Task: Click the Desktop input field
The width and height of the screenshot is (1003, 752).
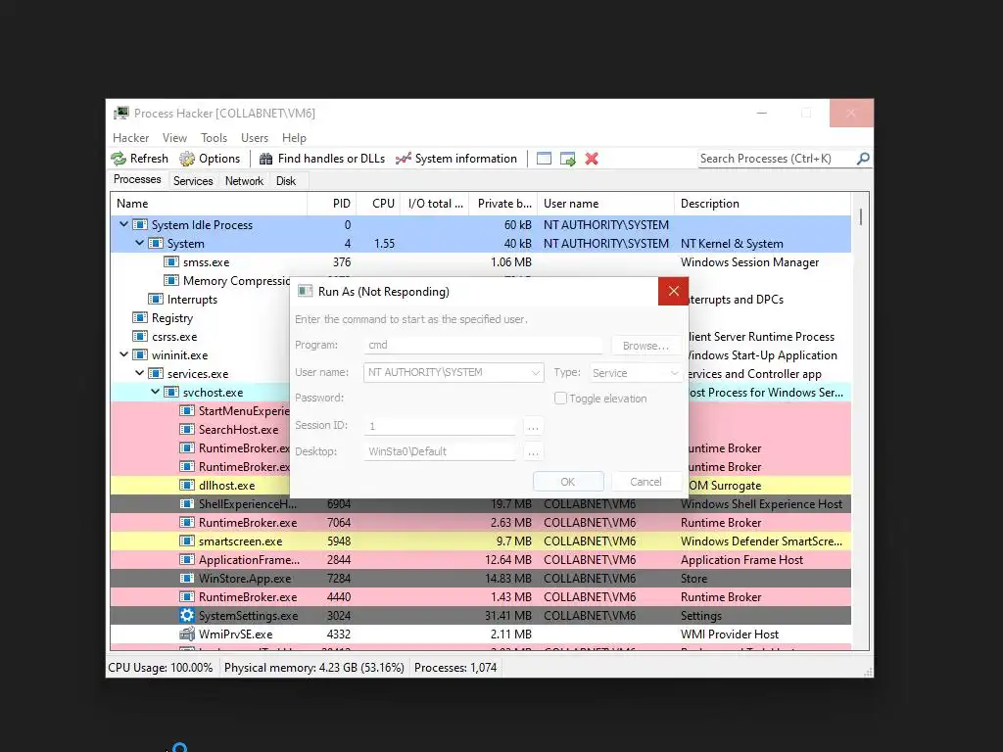Action: click(440, 452)
